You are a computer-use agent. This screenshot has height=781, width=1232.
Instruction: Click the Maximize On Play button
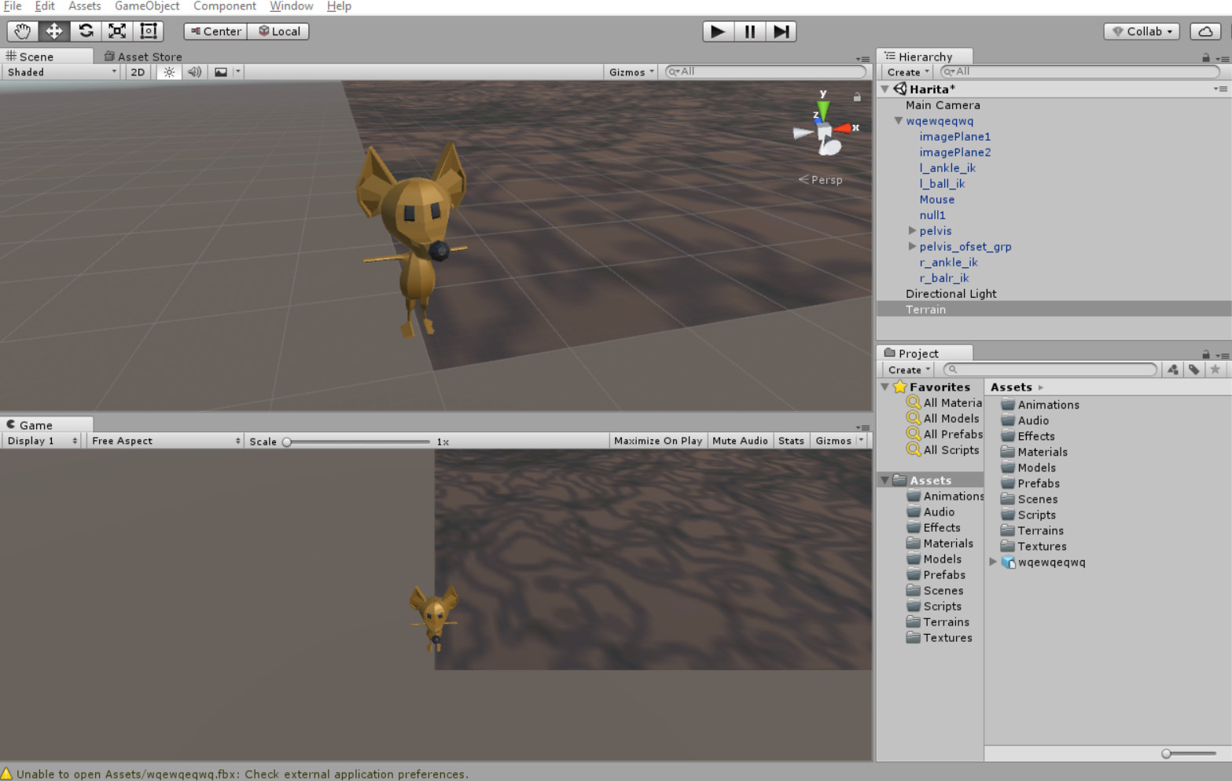657,440
